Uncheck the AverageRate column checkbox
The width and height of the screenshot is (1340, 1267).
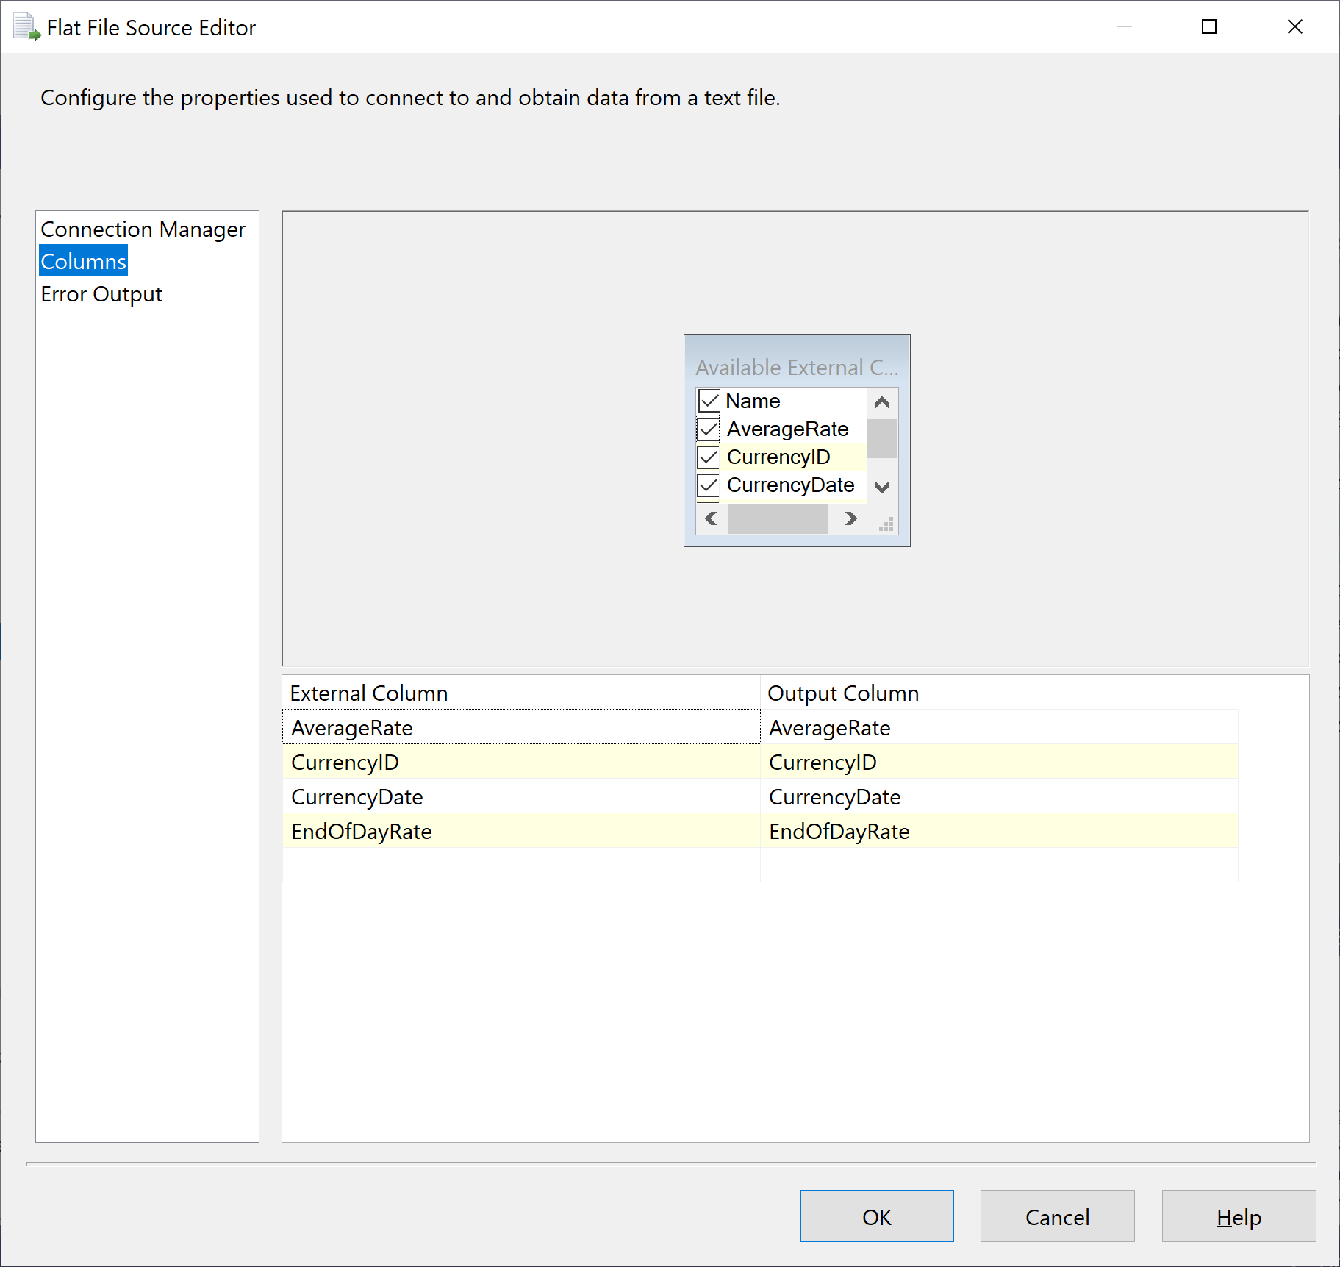click(708, 429)
